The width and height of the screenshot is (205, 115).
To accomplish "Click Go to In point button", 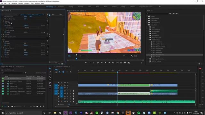I will (98, 63).
